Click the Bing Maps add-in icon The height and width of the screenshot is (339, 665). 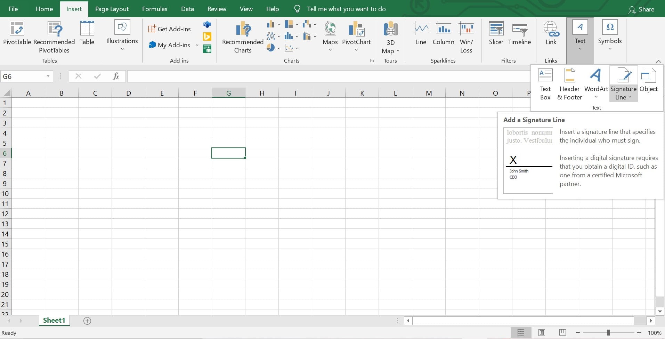point(207,36)
